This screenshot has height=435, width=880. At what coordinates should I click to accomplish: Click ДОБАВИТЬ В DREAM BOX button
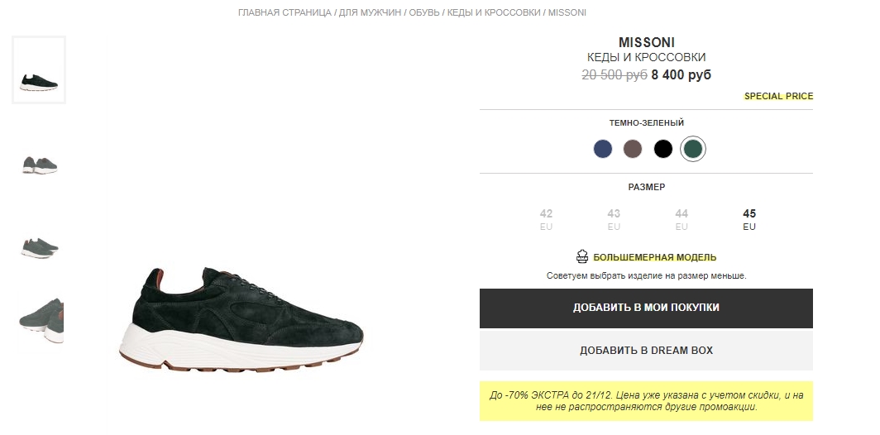646,351
